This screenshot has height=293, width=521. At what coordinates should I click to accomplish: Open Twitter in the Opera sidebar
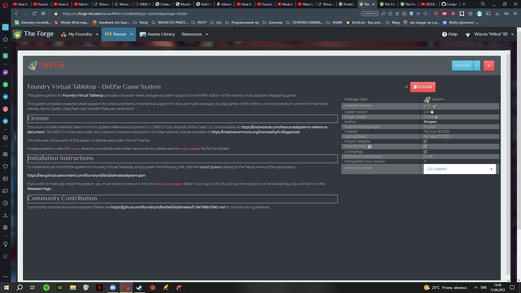tap(6, 121)
